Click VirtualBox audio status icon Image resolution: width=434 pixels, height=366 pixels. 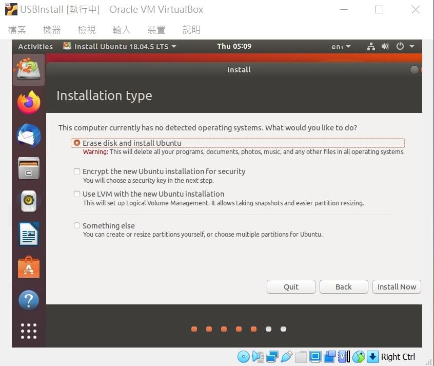click(x=258, y=357)
